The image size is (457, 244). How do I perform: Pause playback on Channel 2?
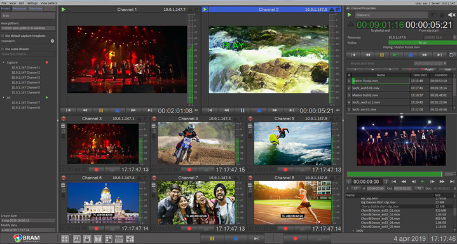pyautogui.click(x=243, y=110)
